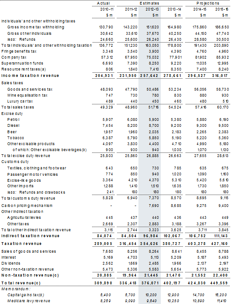Select 'Total revenue(c)' bold label
Viewport: 231px width, 304px height.
(x=21, y=283)
